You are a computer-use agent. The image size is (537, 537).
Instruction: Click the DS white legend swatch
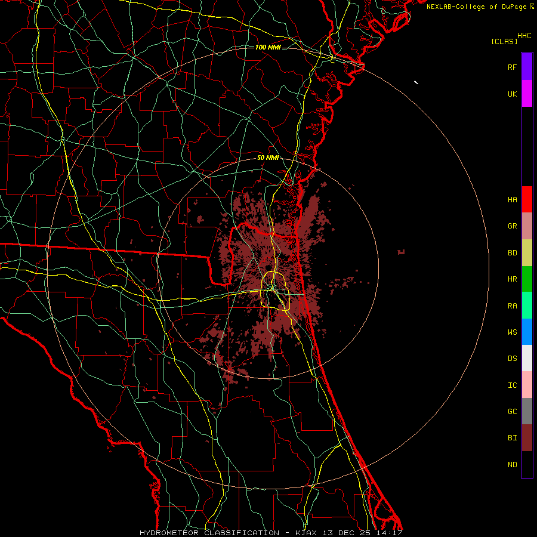coord(527,358)
